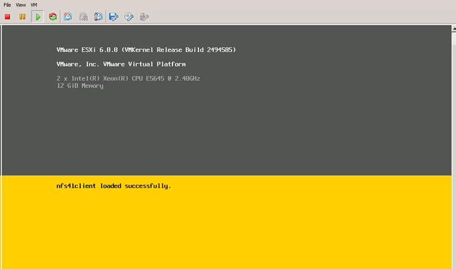Screen dimensions: 456x269
Task: Click 'nfs41client loaded successfully.' message
Action: [x=114, y=186]
